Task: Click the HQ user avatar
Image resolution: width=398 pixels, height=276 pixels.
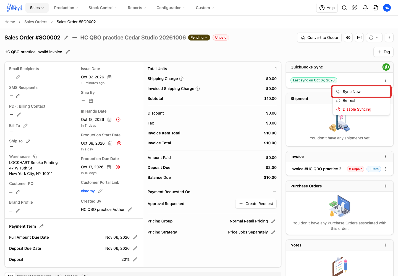Action: [387, 8]
